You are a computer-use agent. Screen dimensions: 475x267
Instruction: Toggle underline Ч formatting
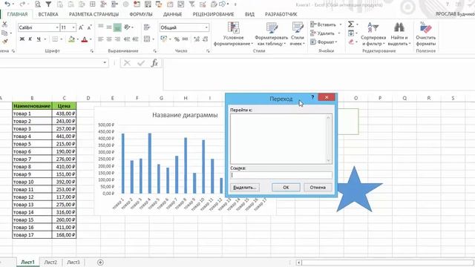tap(39, 39)
